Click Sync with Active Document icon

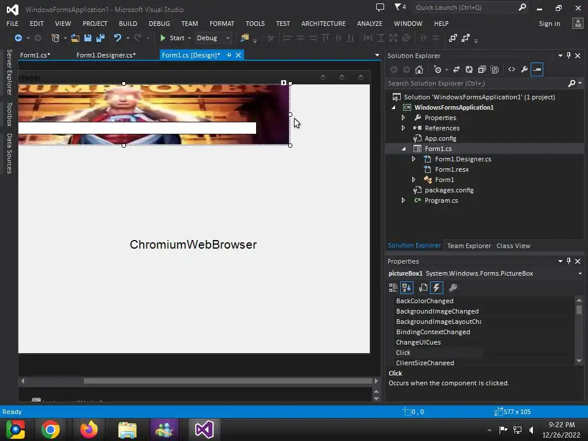457,69
